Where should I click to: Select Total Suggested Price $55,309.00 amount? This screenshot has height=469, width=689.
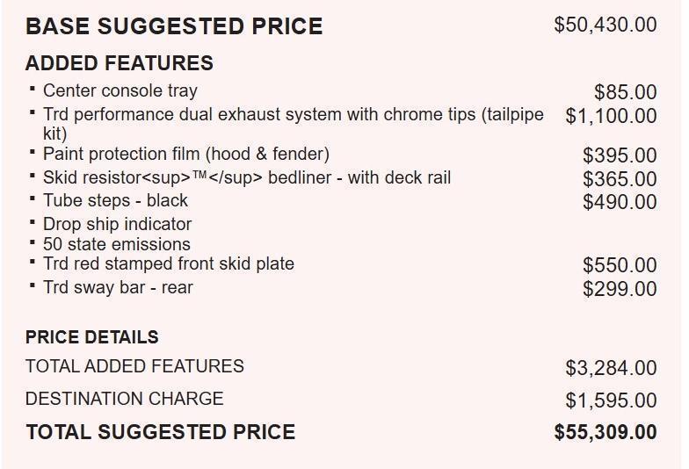click(606, 432)
